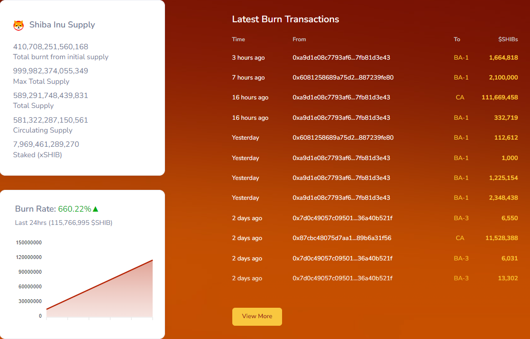Click total supply value 589,291,748,439,831
530x339 pixels.
[x=51, y=96]
